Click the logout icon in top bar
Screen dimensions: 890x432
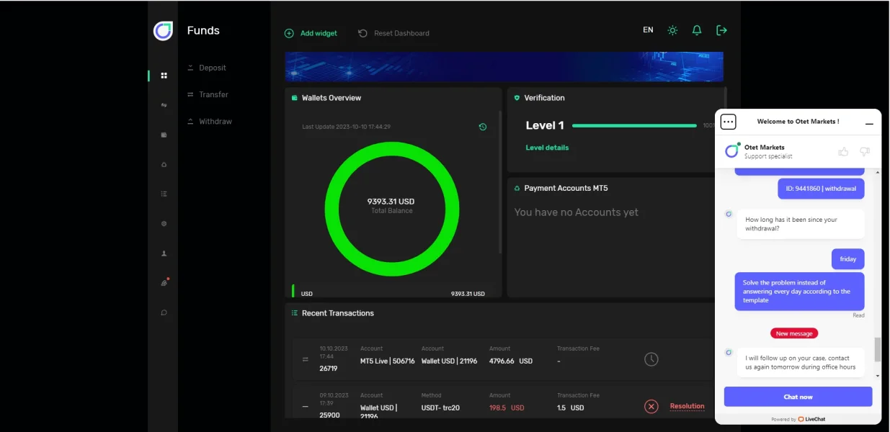pos(721,30)
